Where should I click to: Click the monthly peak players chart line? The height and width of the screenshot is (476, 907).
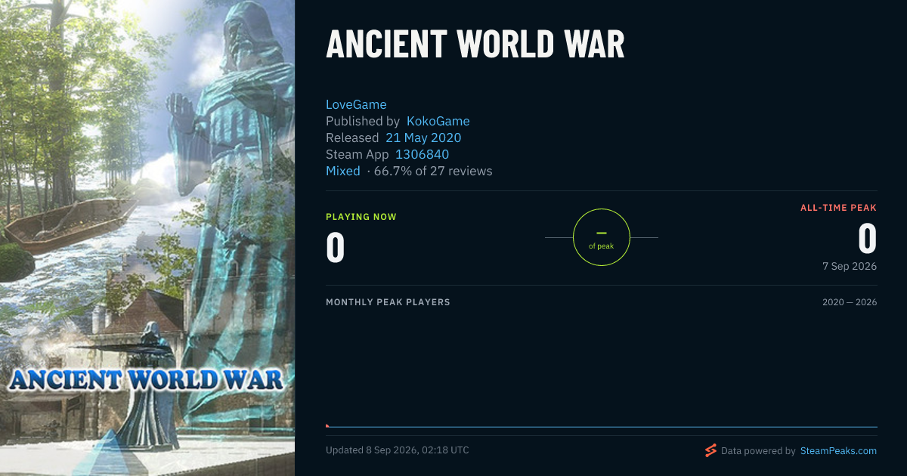click(602, 427)
